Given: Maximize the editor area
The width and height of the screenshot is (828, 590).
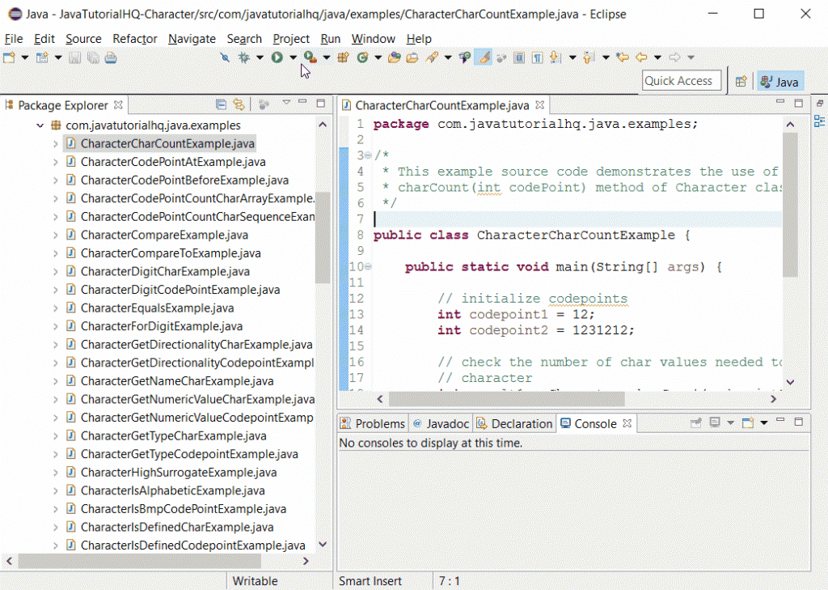Looking at the screenshot, I should tap(798, 103).
